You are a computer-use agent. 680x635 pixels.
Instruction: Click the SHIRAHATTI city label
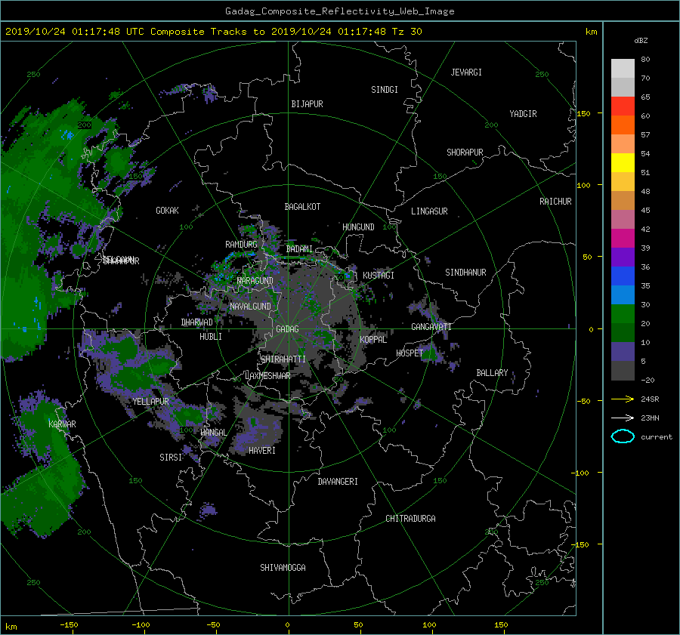tap(283, 359)
